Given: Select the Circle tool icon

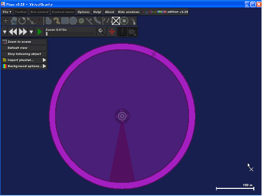Looking at the screenshot, I should [x=73, y=21].
